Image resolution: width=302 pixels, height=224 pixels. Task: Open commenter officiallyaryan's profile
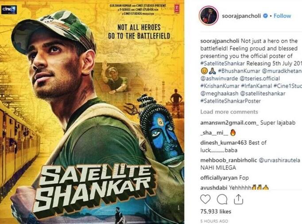219,178
